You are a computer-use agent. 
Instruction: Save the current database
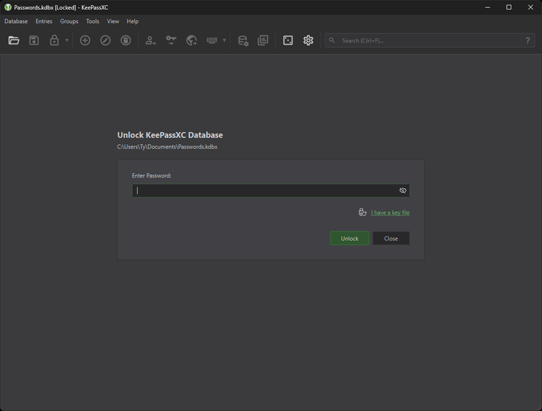click(34, 40)
